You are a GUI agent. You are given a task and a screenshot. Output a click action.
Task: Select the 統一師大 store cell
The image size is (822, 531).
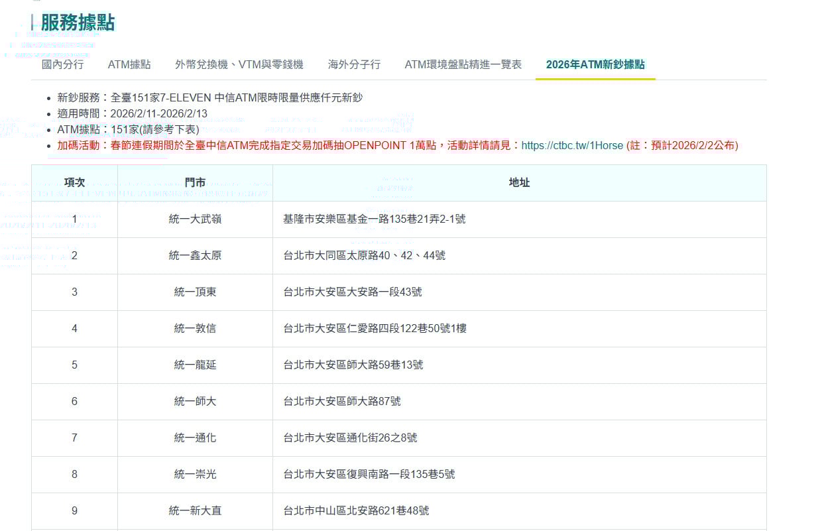pyautogui.click(x=195, y=401)
